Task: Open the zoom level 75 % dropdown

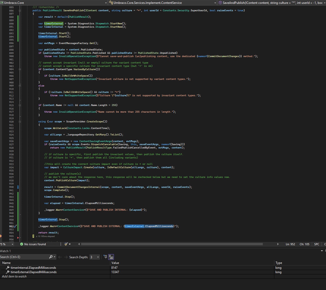Action: coord(12,244)
